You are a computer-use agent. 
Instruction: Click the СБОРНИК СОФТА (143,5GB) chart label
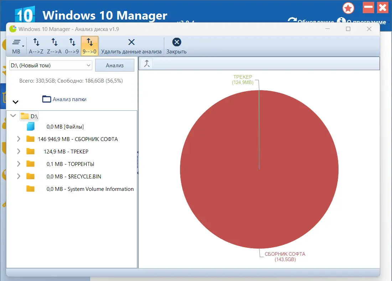pos(285,256)
